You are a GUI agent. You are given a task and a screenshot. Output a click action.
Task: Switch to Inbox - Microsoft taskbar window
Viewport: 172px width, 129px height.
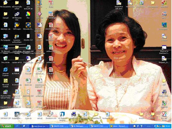pos(119,126)
